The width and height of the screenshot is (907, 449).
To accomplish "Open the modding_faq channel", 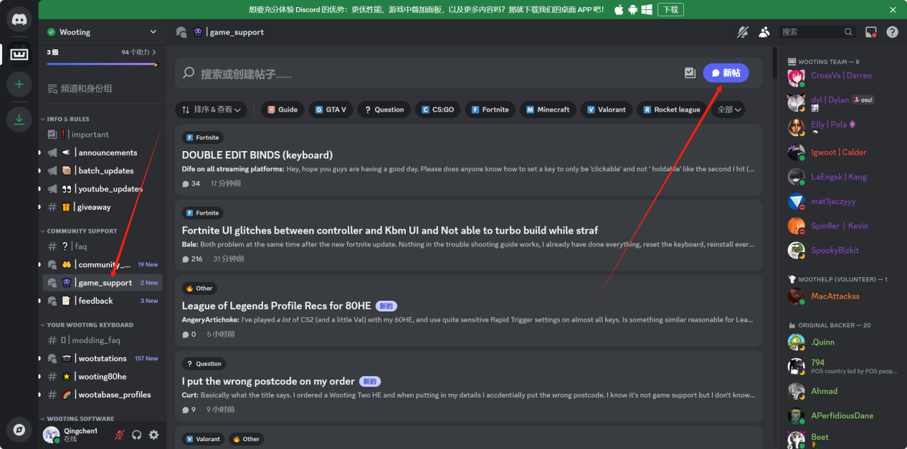I will tap(103, 340).
